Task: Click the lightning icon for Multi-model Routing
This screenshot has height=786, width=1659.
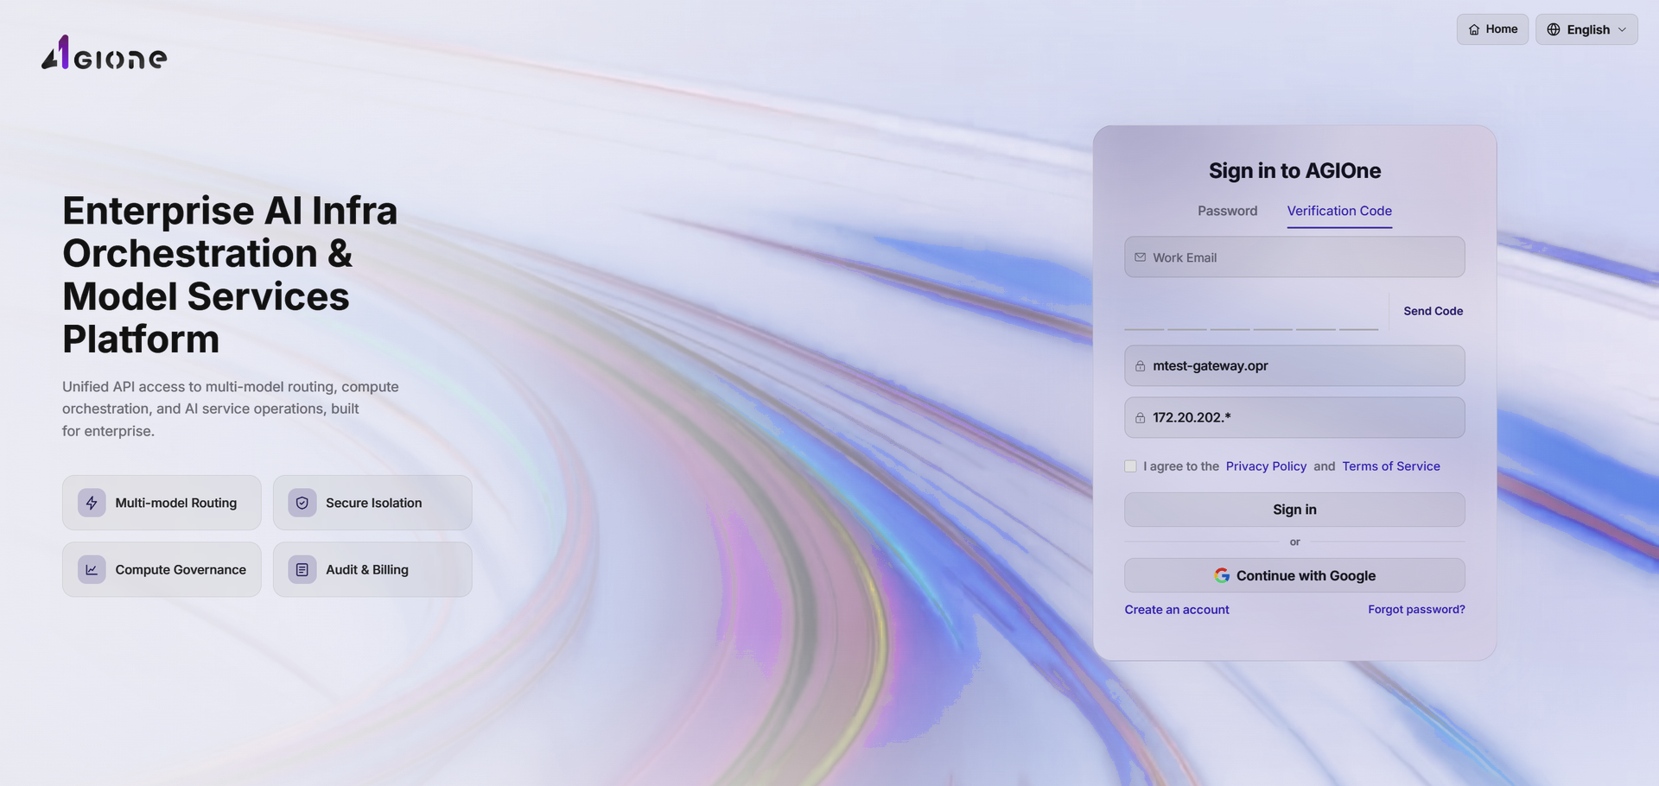Action: click(x=92, y=503)
